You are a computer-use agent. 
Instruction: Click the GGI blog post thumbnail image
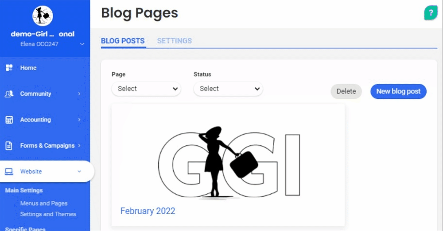(229, 161)
